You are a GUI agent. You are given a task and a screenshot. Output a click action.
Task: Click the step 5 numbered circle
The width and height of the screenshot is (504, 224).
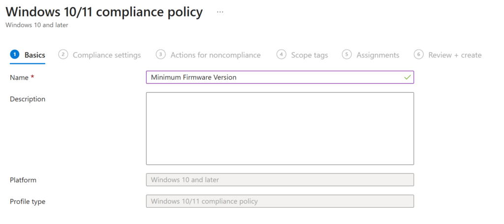click(x=347, y=55)
